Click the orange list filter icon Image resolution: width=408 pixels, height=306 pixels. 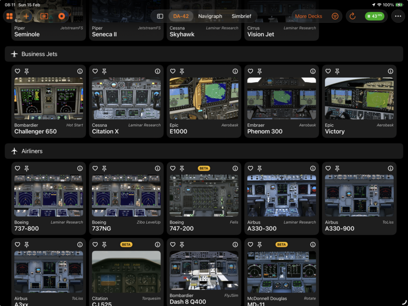(335, 16)
